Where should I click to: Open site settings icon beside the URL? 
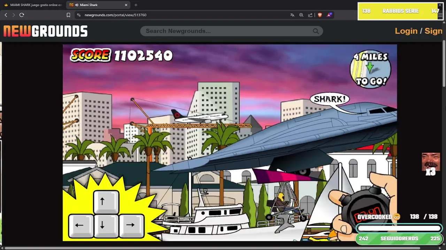point(79,15)
